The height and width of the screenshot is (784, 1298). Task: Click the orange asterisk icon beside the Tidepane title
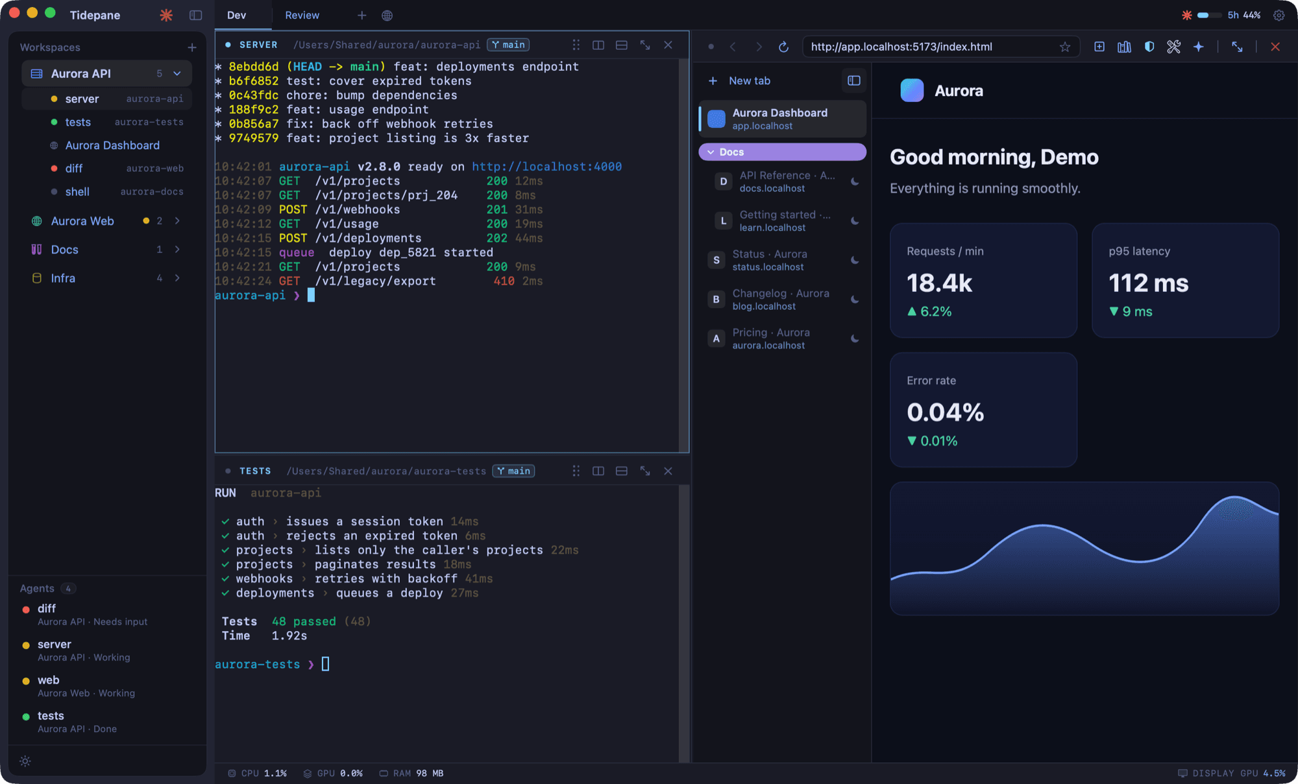(x=166, y=15)
